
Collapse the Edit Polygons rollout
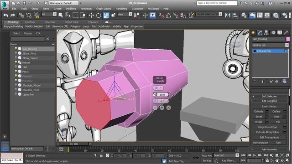point(269,101)
